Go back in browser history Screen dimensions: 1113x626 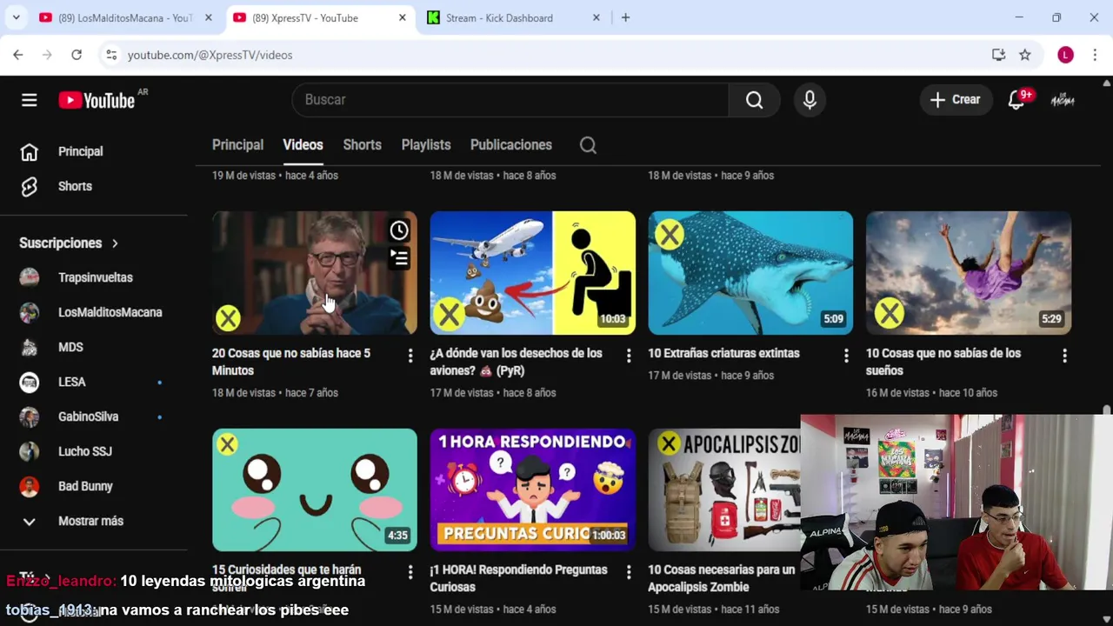tap(18, 55)
